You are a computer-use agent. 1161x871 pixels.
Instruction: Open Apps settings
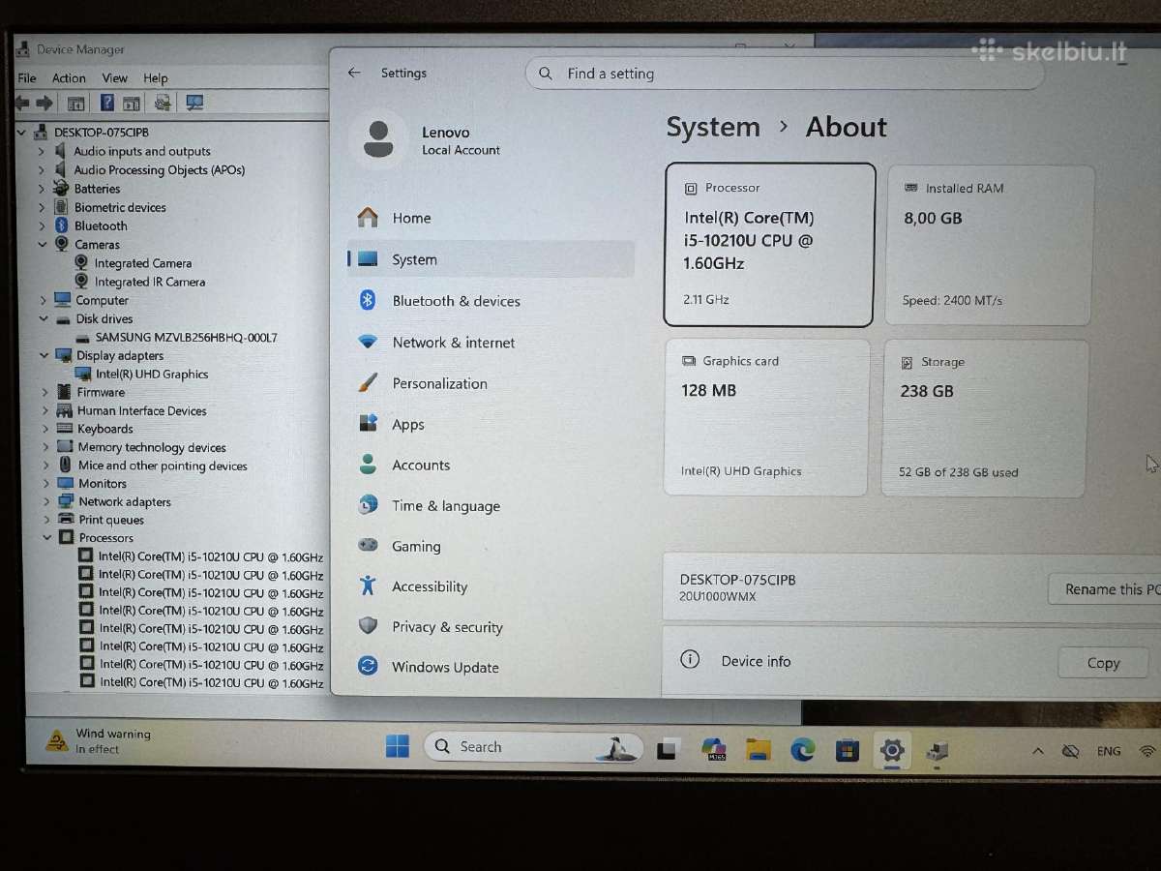pos(491,424)
